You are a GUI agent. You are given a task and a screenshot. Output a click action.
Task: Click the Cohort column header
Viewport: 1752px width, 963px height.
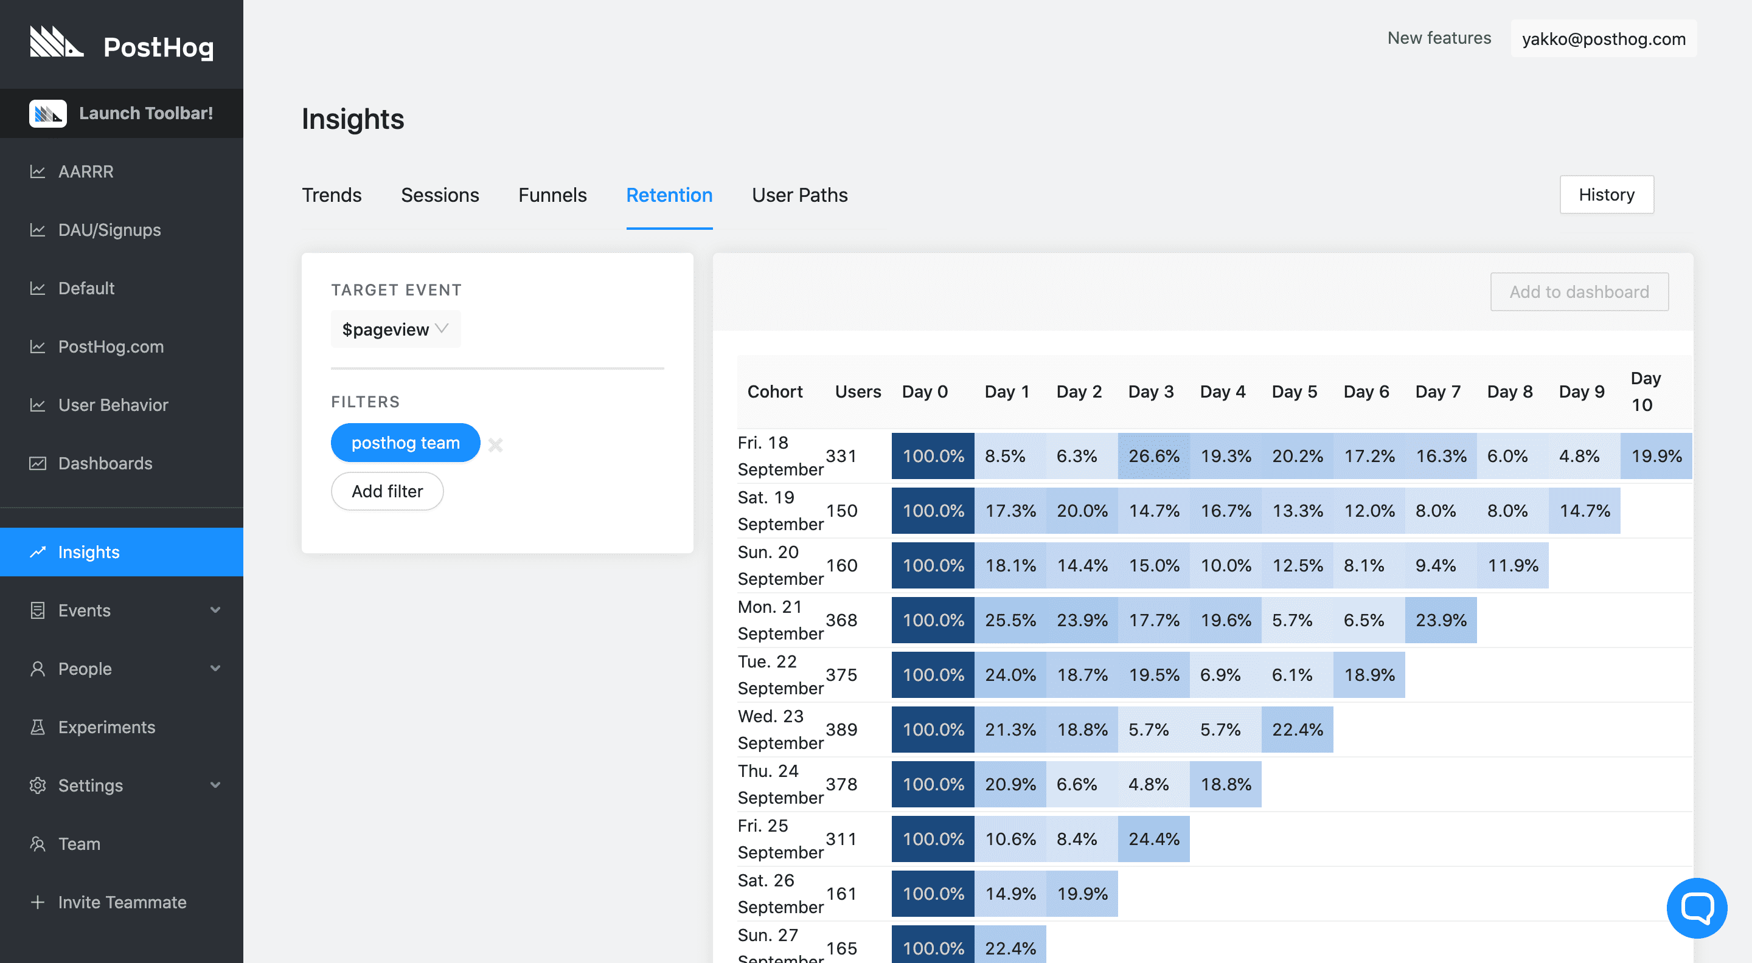(x=776, y=392)
